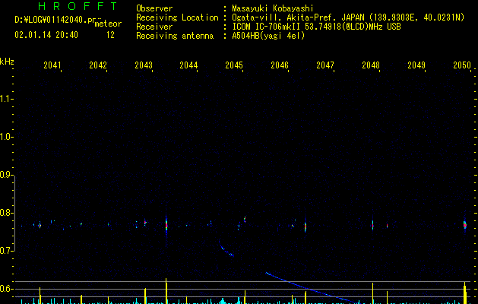
Task: Click the 2046 time marker
Action: [280, 65]
